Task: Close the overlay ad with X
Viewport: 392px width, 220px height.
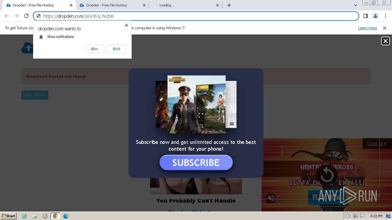Action: (x=385, y=41)
